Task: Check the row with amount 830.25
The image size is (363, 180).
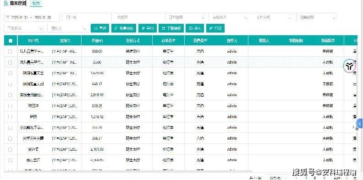Action: (10, 106)
